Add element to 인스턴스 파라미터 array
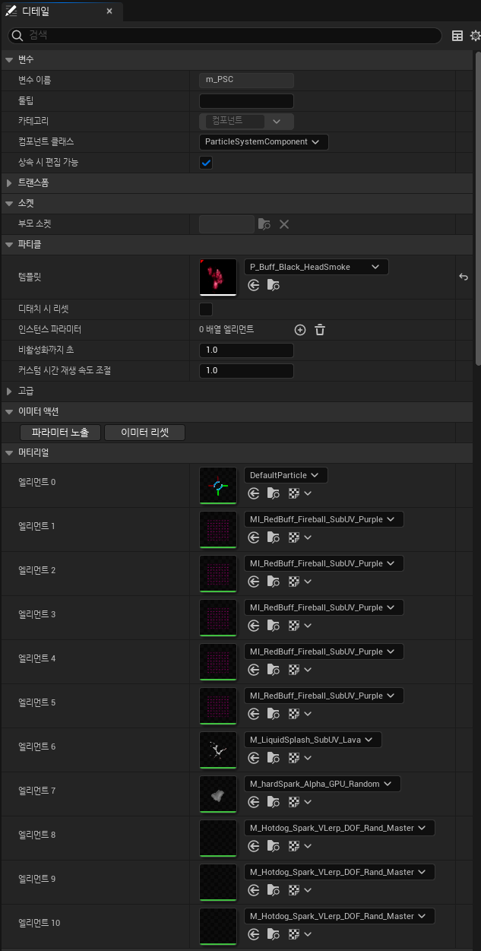481x951 pixels. point(300,330)
